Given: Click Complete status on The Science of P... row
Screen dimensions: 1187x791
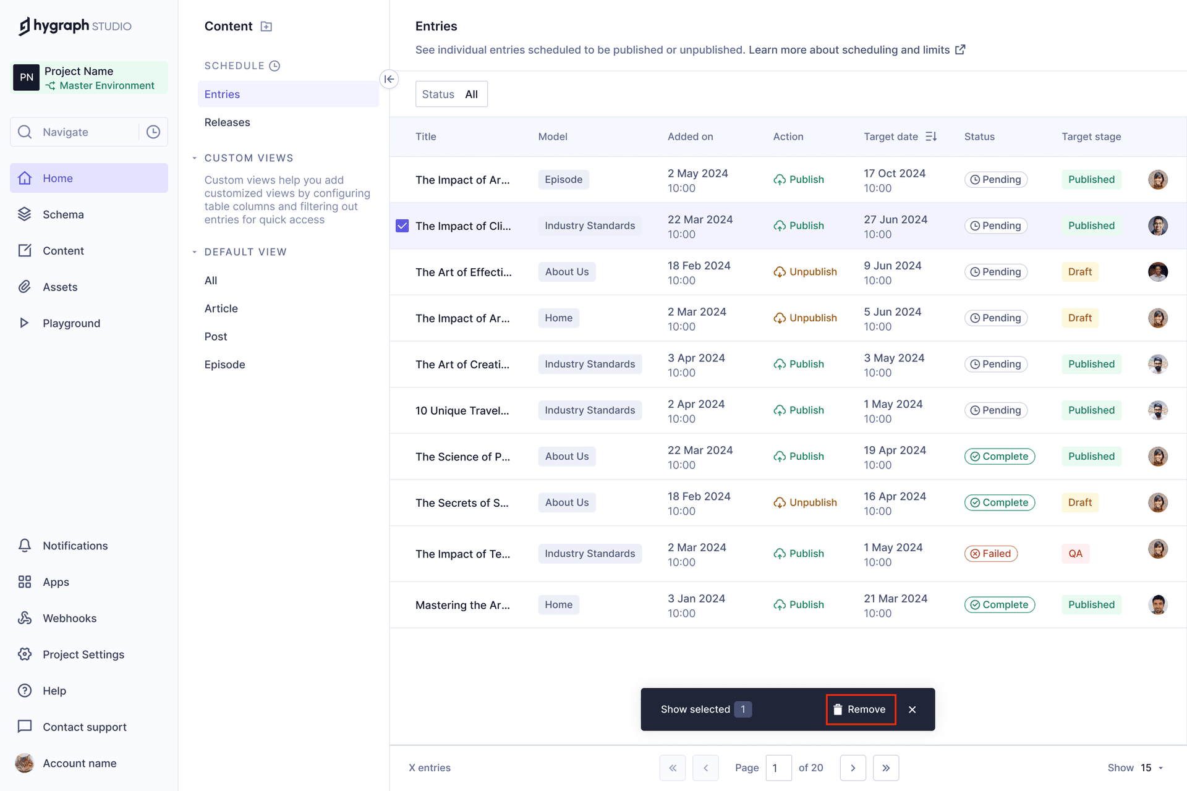Looking at the screenshot, I should (x=1000, y=457).
